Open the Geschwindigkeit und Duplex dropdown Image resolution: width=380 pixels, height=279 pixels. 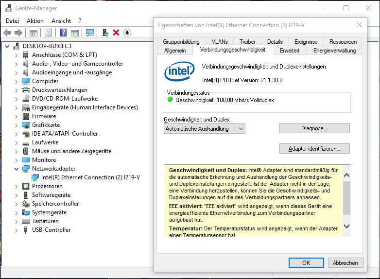coord(205,129)
